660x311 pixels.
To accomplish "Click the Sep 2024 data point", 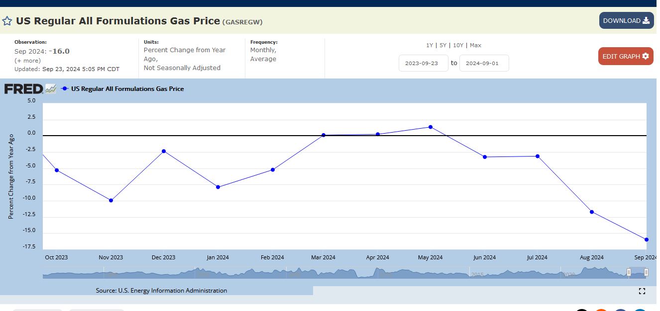I will click(647, 239).
